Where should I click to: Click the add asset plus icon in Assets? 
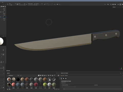59,89
